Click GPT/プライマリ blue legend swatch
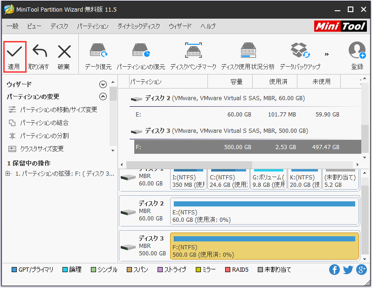 (14, 270)
